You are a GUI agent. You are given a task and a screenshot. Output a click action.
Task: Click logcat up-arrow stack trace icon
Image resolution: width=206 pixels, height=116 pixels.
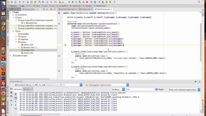click(16, 101)
